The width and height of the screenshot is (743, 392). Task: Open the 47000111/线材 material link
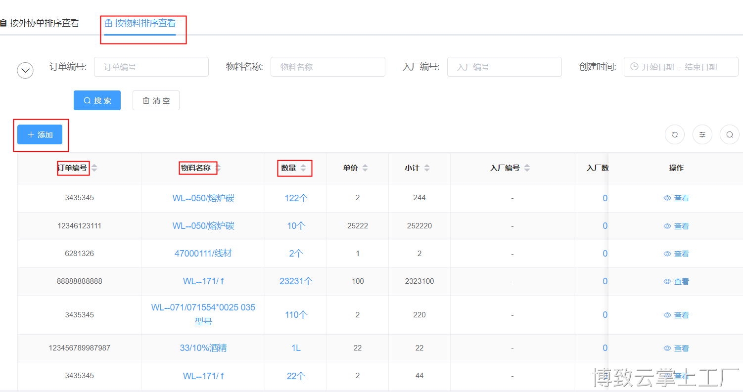tap(203, 254)
